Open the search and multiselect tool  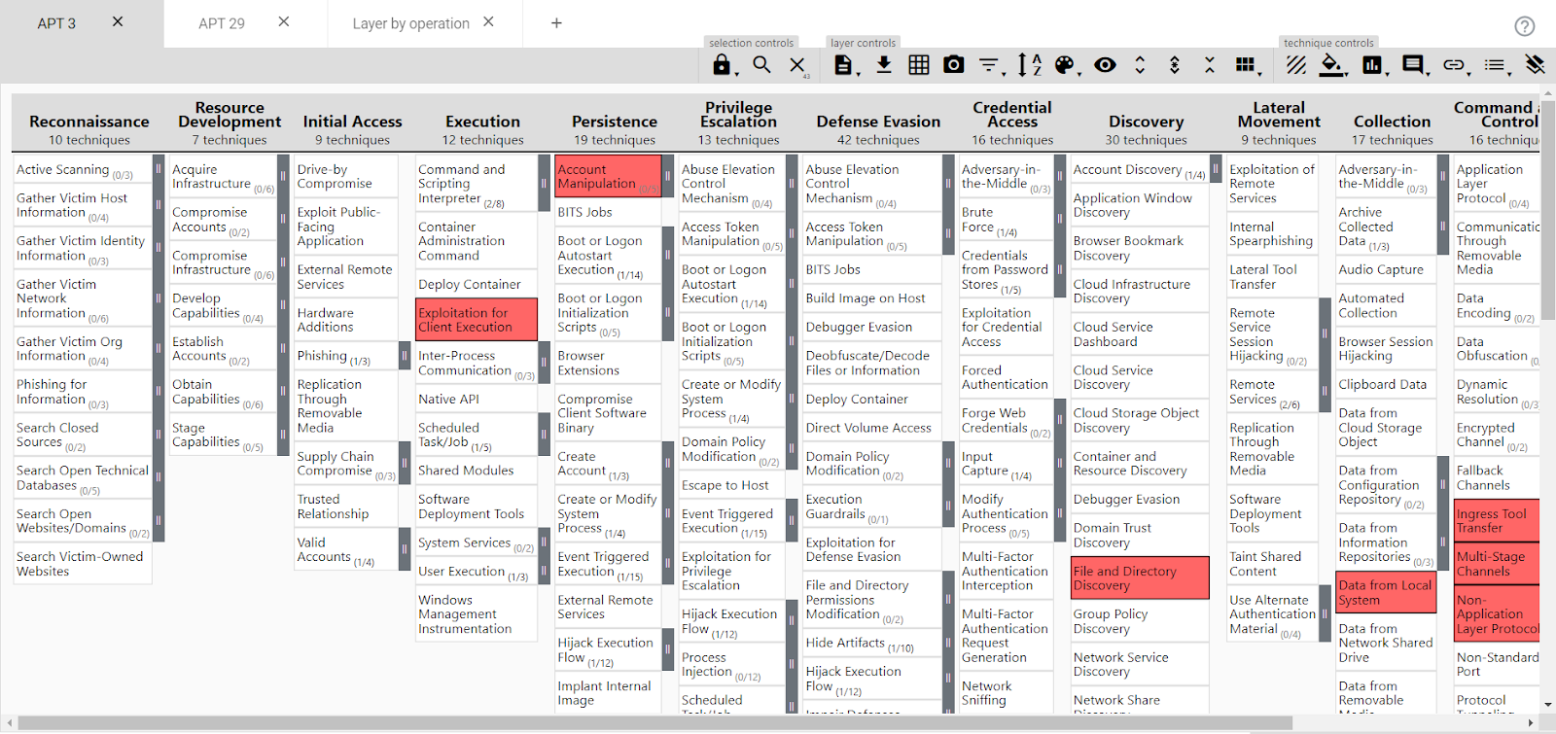(x=761, y=65)
